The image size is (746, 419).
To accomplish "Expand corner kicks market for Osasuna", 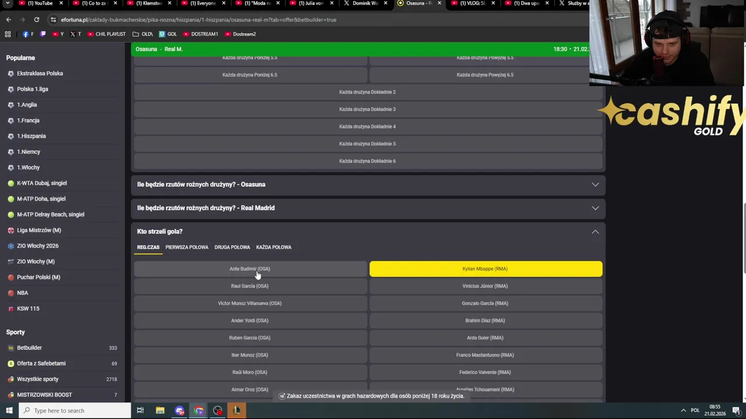I will click(368, 184).
